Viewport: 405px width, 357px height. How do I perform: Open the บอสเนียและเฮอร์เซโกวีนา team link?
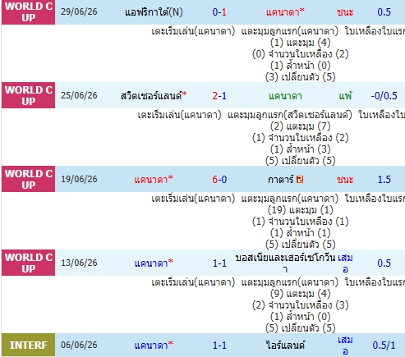pyautogui.click(x=285, y=263)
